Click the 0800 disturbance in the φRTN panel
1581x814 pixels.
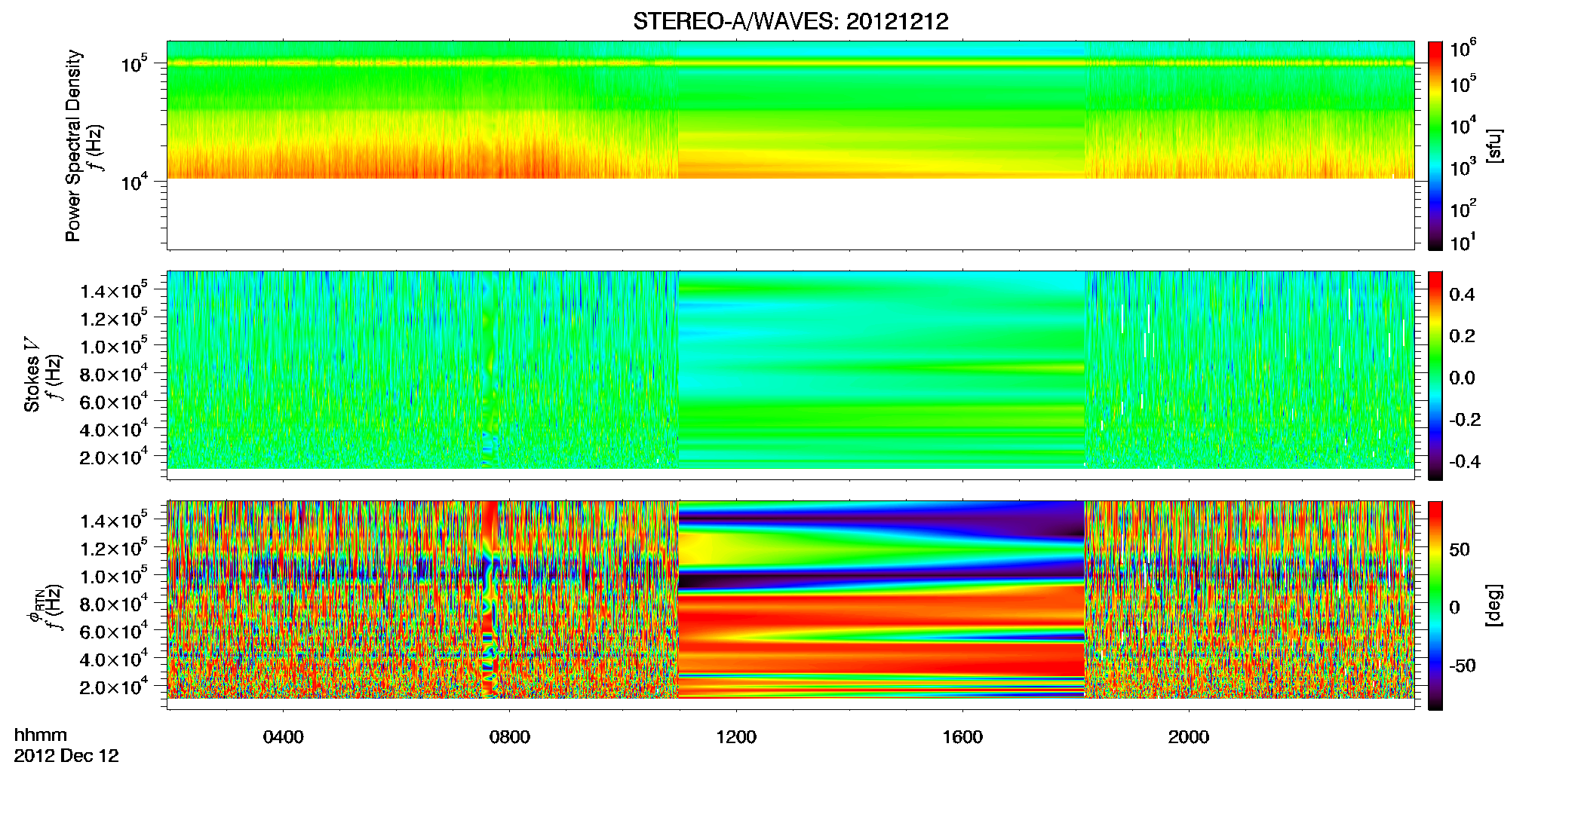tap(490, 600)
